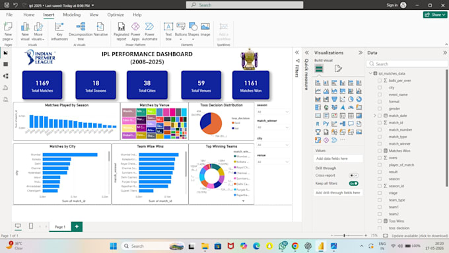Save the report using the save icon

pos(7,5)
